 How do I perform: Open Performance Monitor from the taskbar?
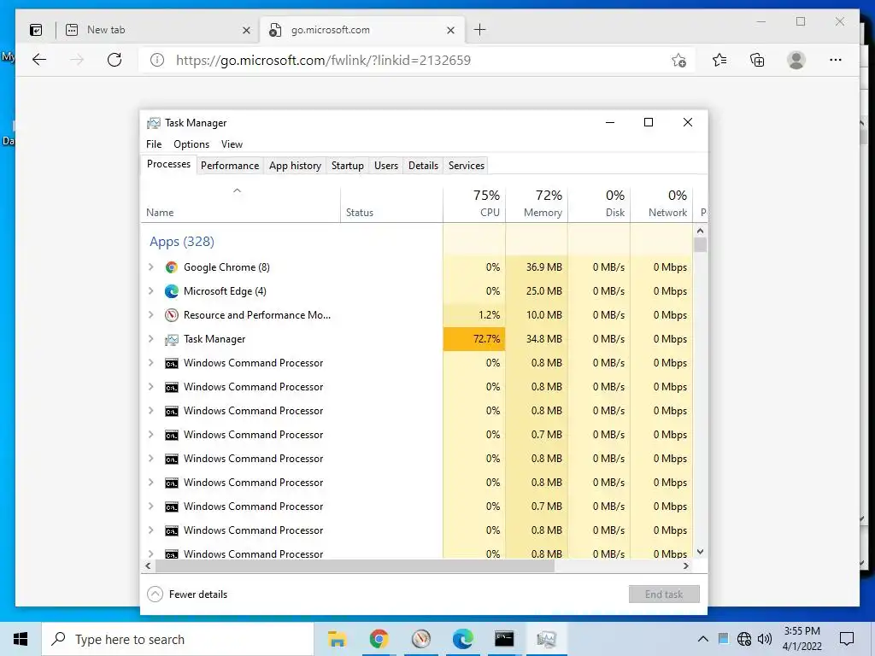pyautogui.click(x=421, y=639)
